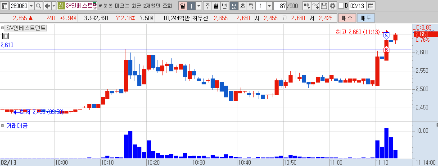Screen dimensions: 438x166
Task: Switch to the 주 weekly chart tab
Action: click(x=207, y=5)
